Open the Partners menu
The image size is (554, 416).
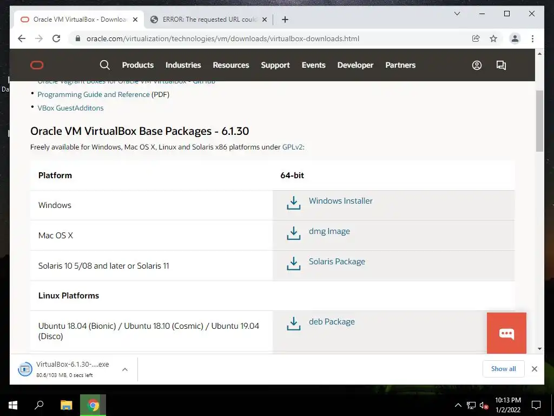400,65
